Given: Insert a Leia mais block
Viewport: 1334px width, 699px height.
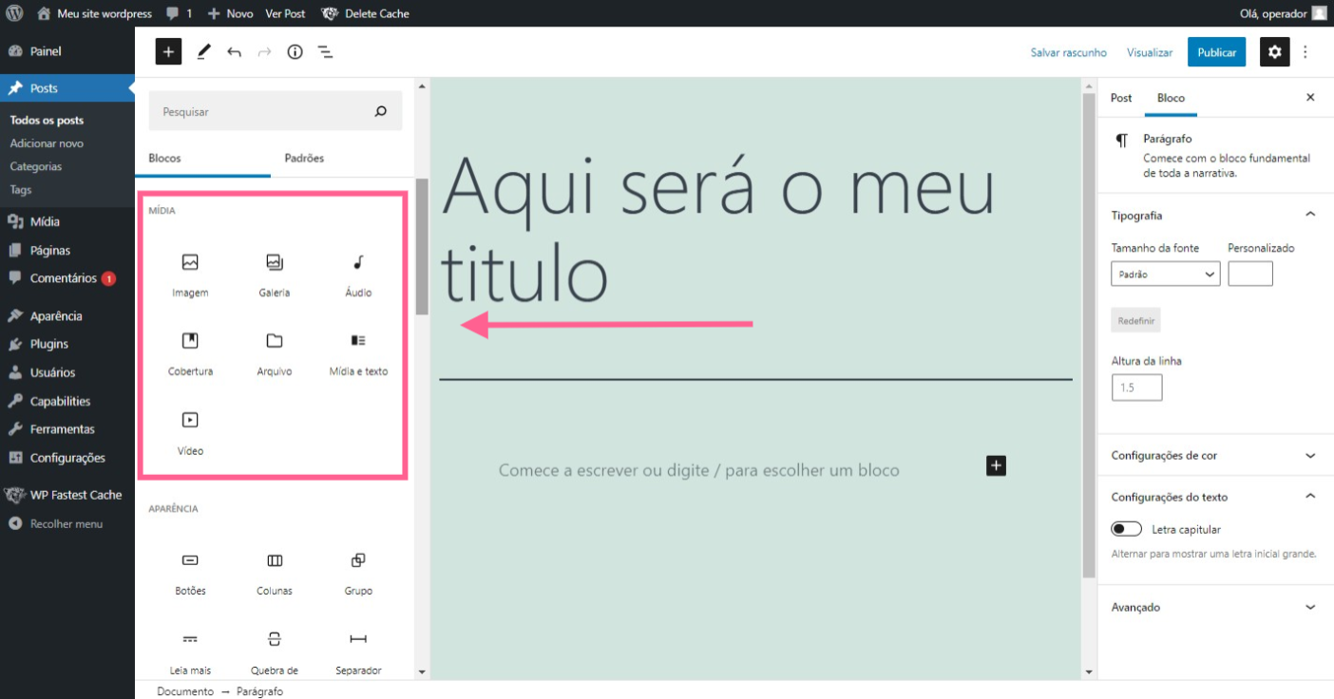Looking at the screenshot, I should tap(190, 652).
